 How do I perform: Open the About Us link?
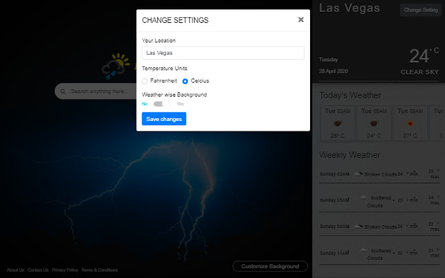click(x=15, y=270)
